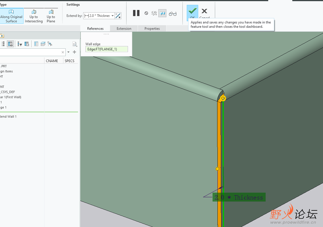Viewport: 323px width, 227px height.
Task: Click the tree column settings icon
Action: (x=27, y=44)
